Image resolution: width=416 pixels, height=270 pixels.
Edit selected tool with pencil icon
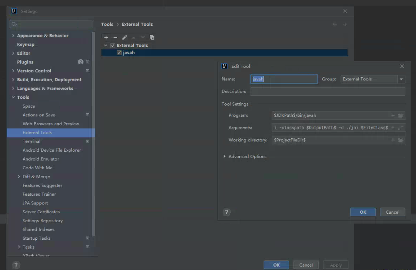[124, 38]
